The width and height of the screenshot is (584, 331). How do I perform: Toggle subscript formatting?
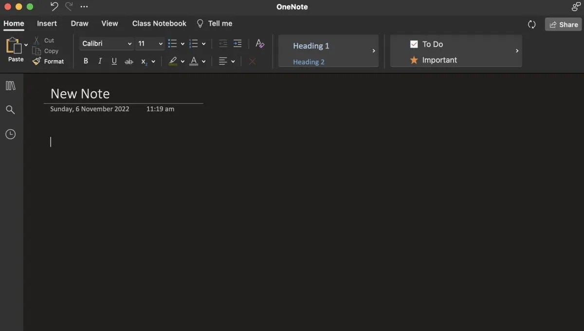(x=145, y=61)
